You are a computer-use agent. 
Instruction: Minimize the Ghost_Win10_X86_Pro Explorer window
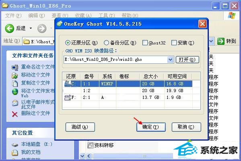coord(216,6)
